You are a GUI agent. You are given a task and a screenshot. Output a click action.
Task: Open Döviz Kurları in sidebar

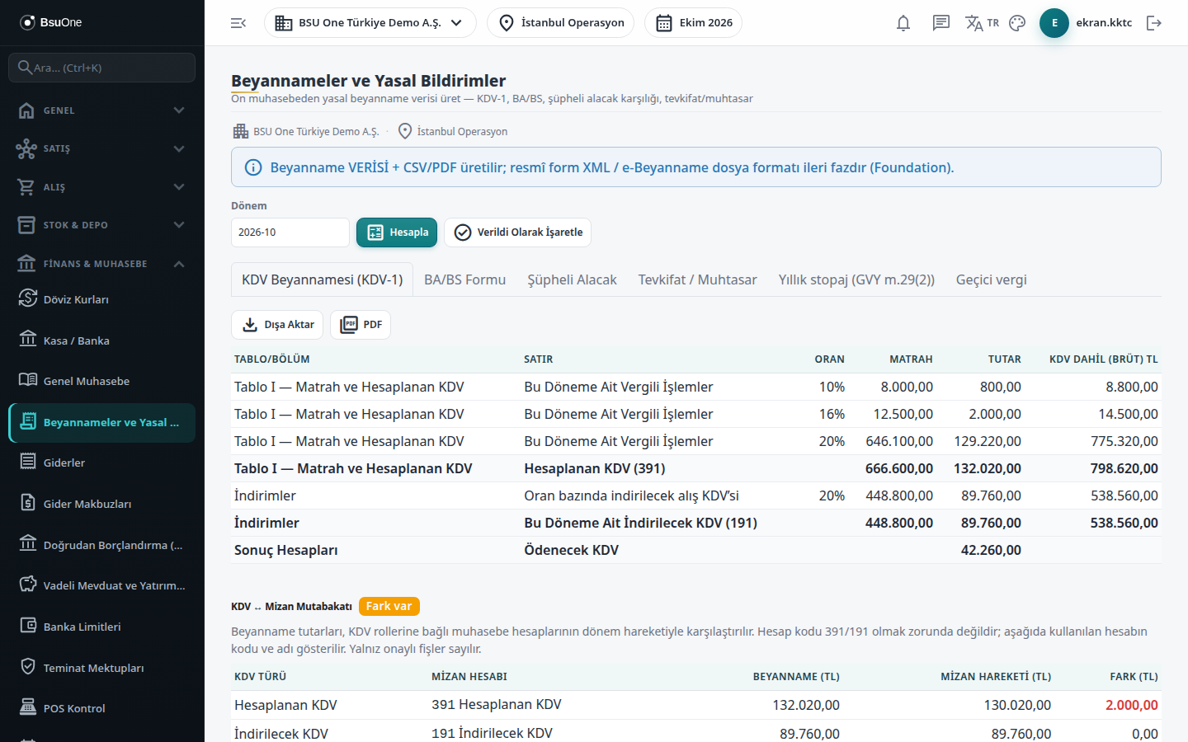point(102,299)
